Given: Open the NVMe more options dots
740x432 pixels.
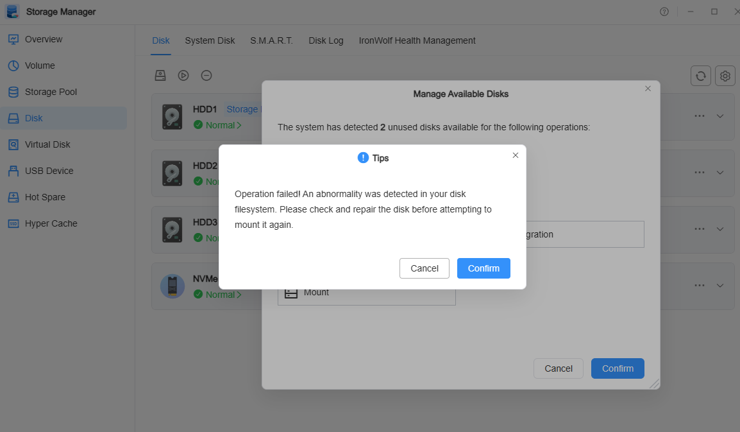Looking at the screenshot, I should (700, 286).
